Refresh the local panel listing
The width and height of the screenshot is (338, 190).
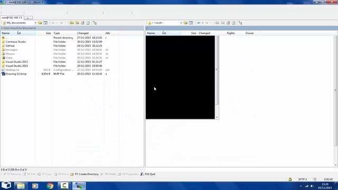88,23
